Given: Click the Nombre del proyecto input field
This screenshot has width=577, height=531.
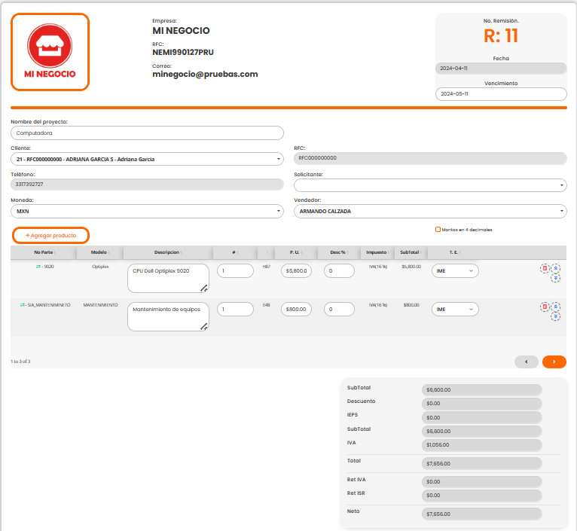Looking at the screenshot, I should click(147, 133).
